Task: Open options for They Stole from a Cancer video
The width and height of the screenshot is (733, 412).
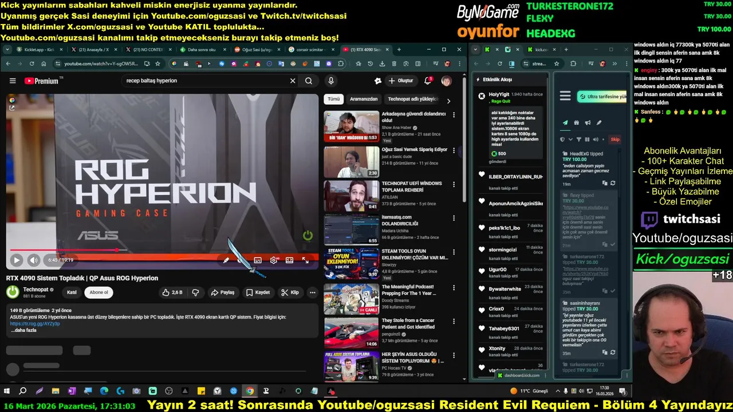Action: pyautogui.click(x=454, y=322)
